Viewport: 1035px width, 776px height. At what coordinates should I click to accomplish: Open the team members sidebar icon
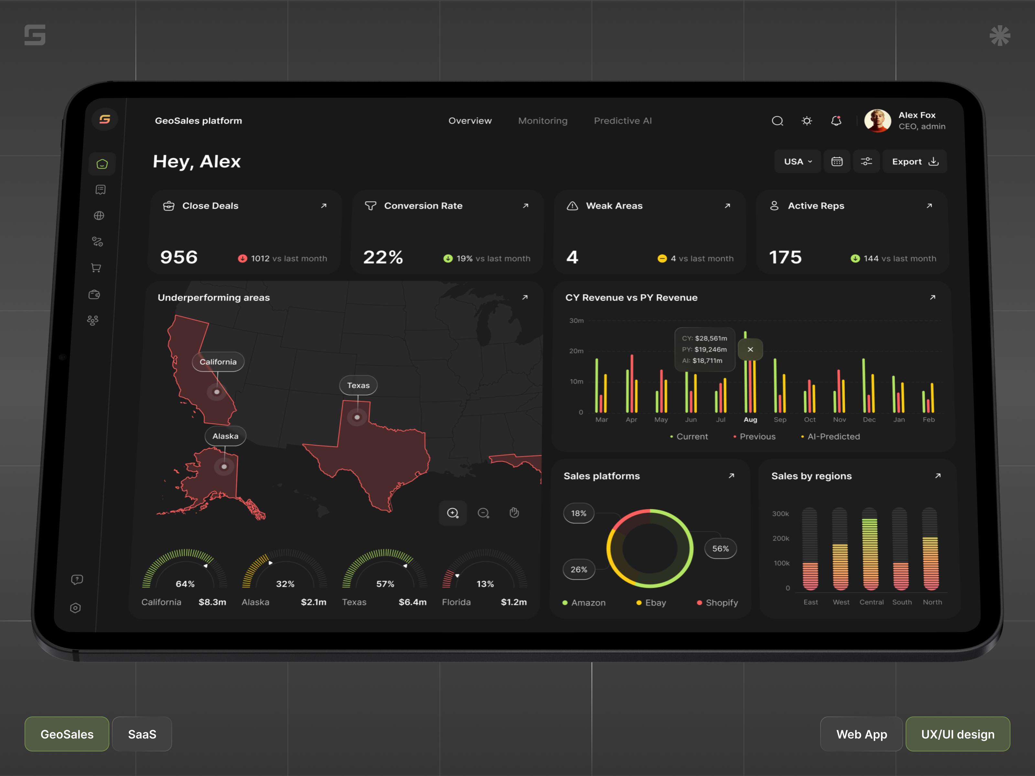93,320
